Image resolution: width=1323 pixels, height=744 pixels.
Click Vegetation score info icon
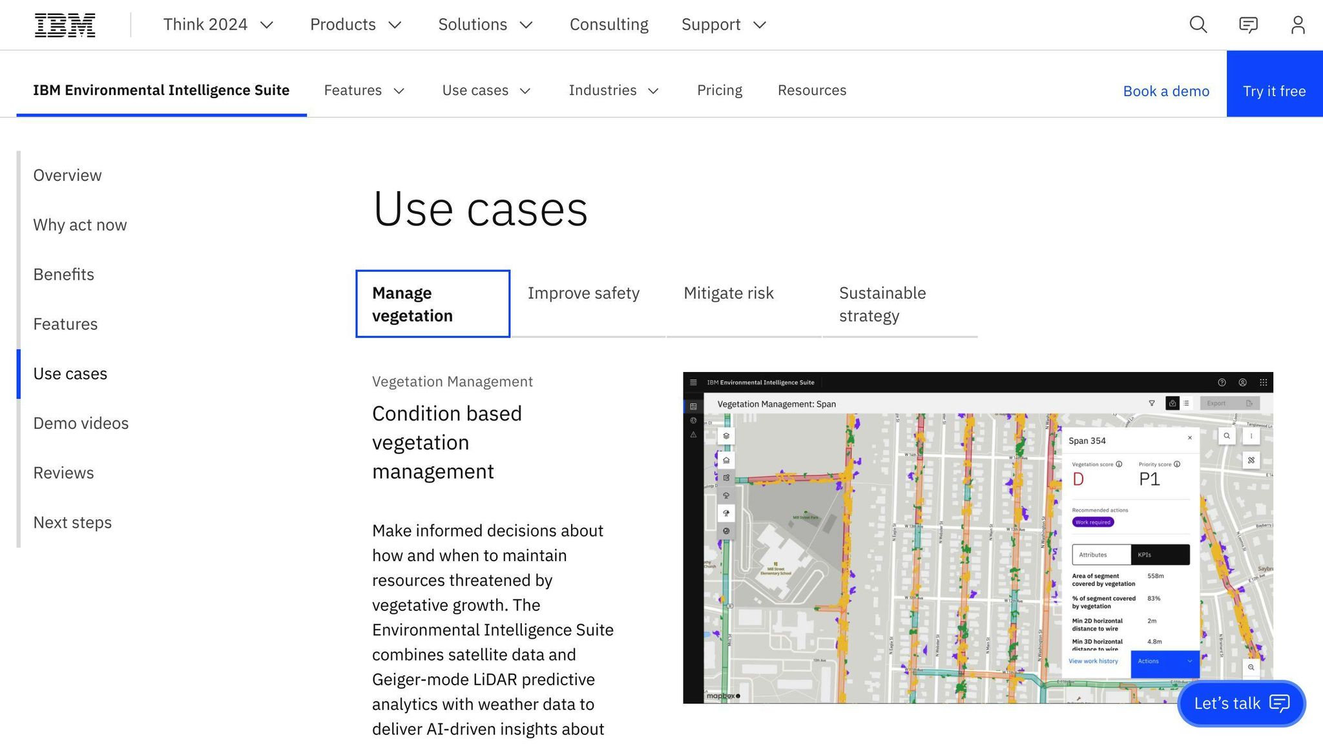pyautogui.click(x=1119, y=464)
